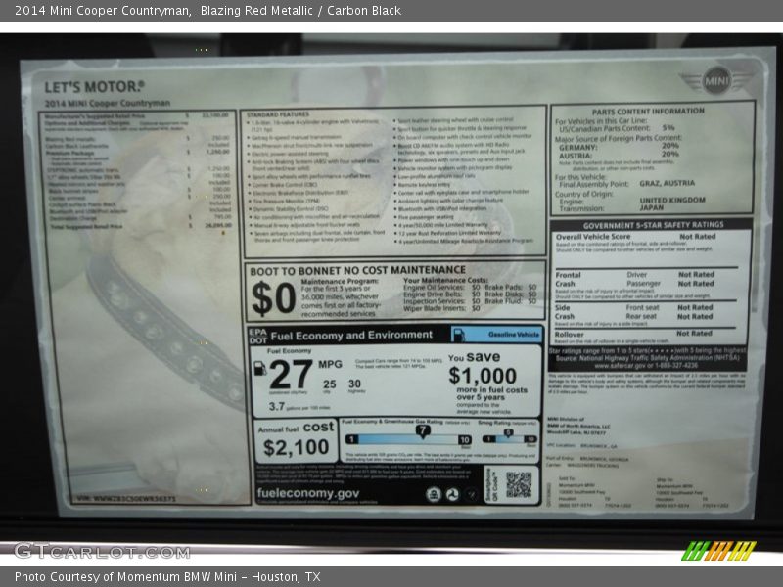
Task: Click the city MPG value '25'
Action: [329, 384]
